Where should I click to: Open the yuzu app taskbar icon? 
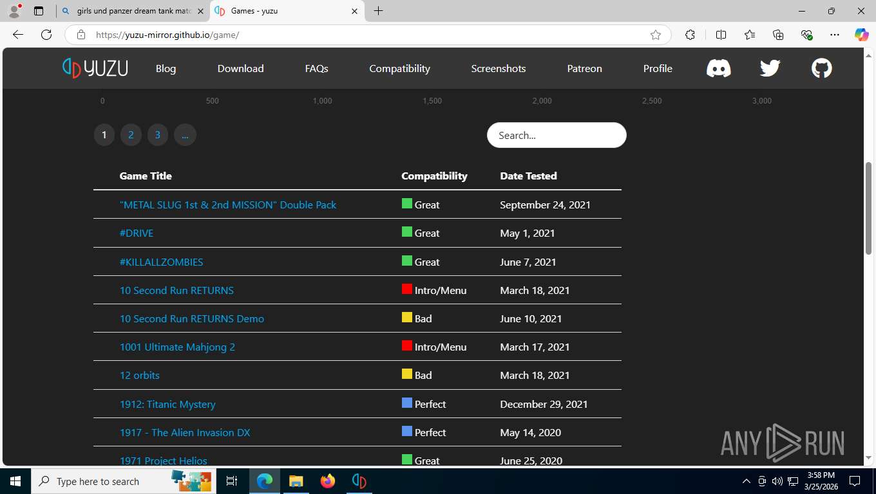(x=359, y=481)
